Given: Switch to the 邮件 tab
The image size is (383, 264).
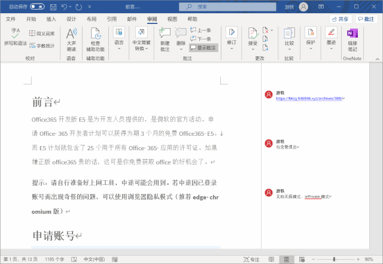Looking at the screenshot, I should coord(132,19).
